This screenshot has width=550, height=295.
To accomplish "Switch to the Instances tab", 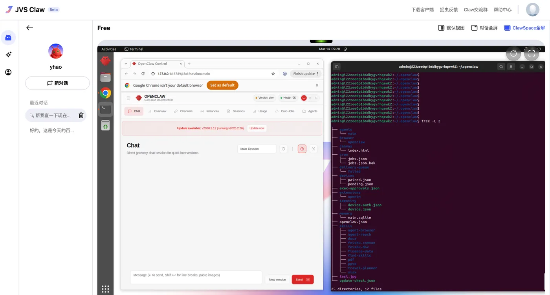I will pyautogui.click(x=210, y=111).
